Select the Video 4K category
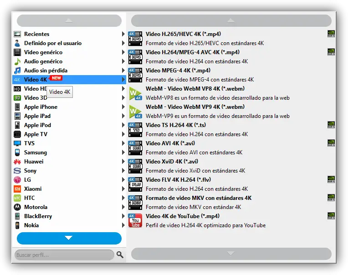Image resolution: width=348 pixels, height=275 pixels. click(69, 80)
